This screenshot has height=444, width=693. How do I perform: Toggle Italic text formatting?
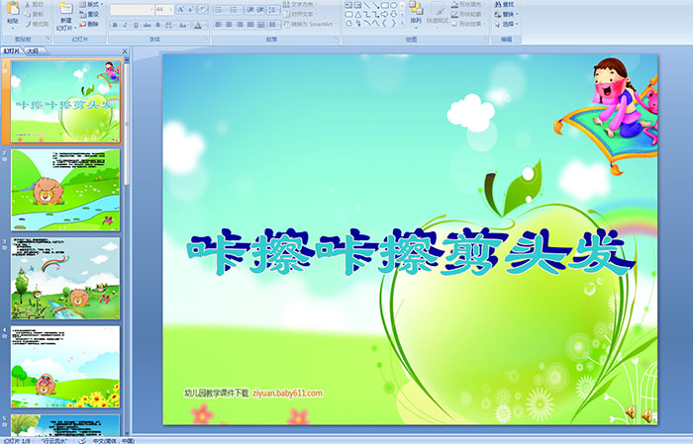pyautogui.click(x=125, y=24)
